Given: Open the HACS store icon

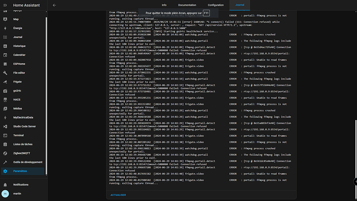Looking at the screenshot, I should click(5, 99).
